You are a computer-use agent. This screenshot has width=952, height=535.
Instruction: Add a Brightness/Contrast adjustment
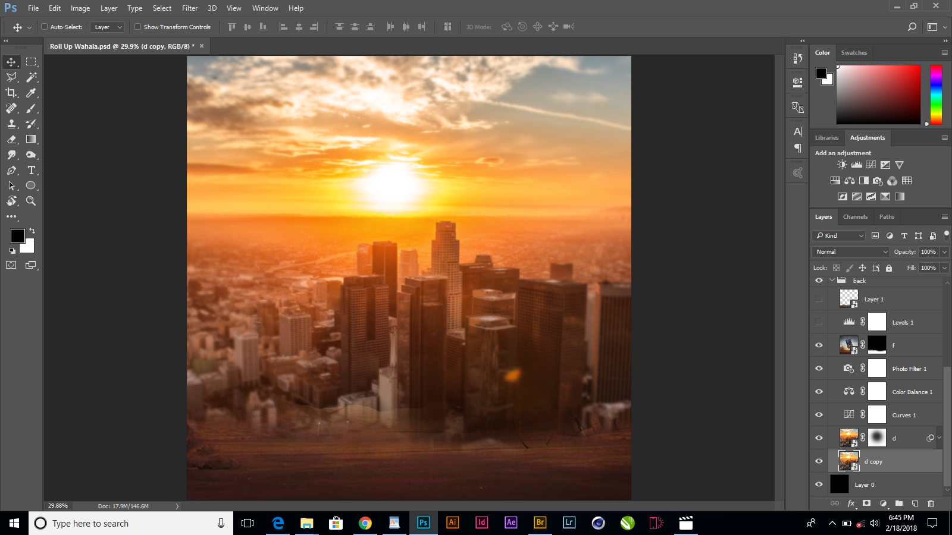[842, 165]
